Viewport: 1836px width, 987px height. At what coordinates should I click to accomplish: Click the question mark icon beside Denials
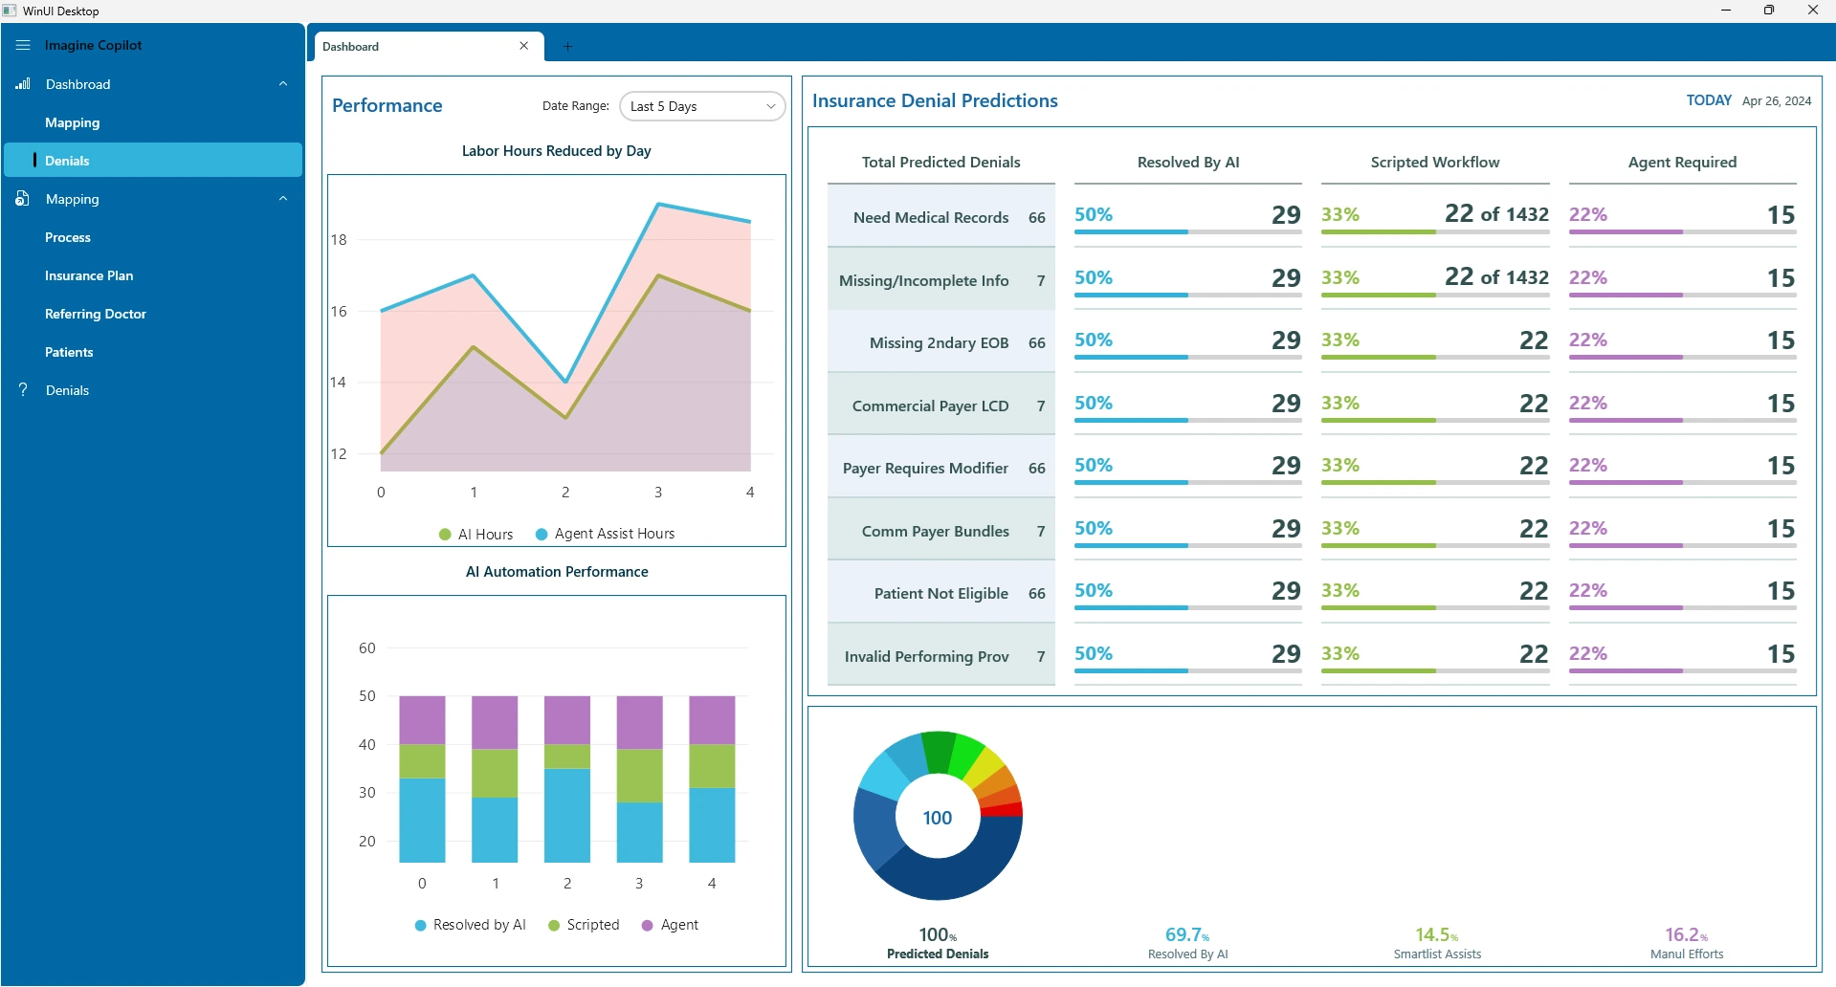(23, 390)
